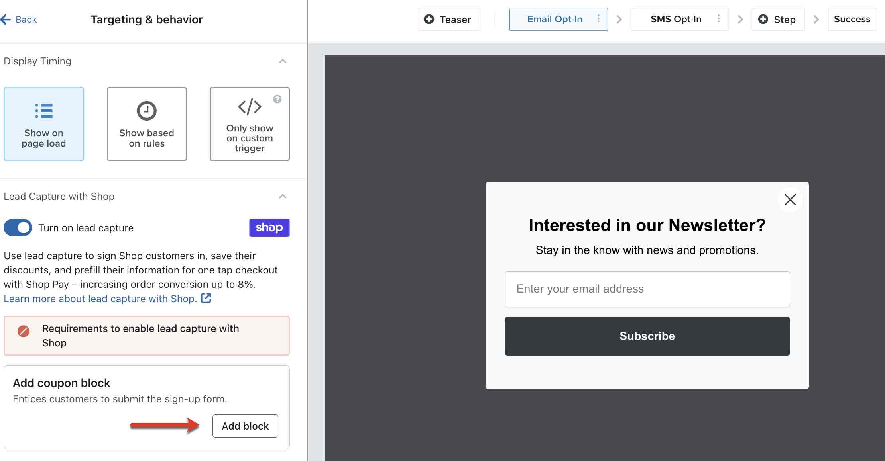Select the Email Opt-In tab

click(x=556, y=19)
